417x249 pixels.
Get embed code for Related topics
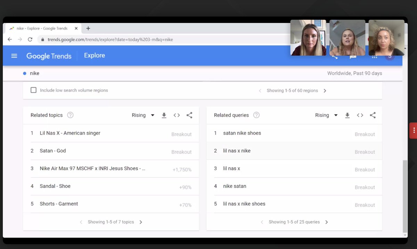point(177,115)
